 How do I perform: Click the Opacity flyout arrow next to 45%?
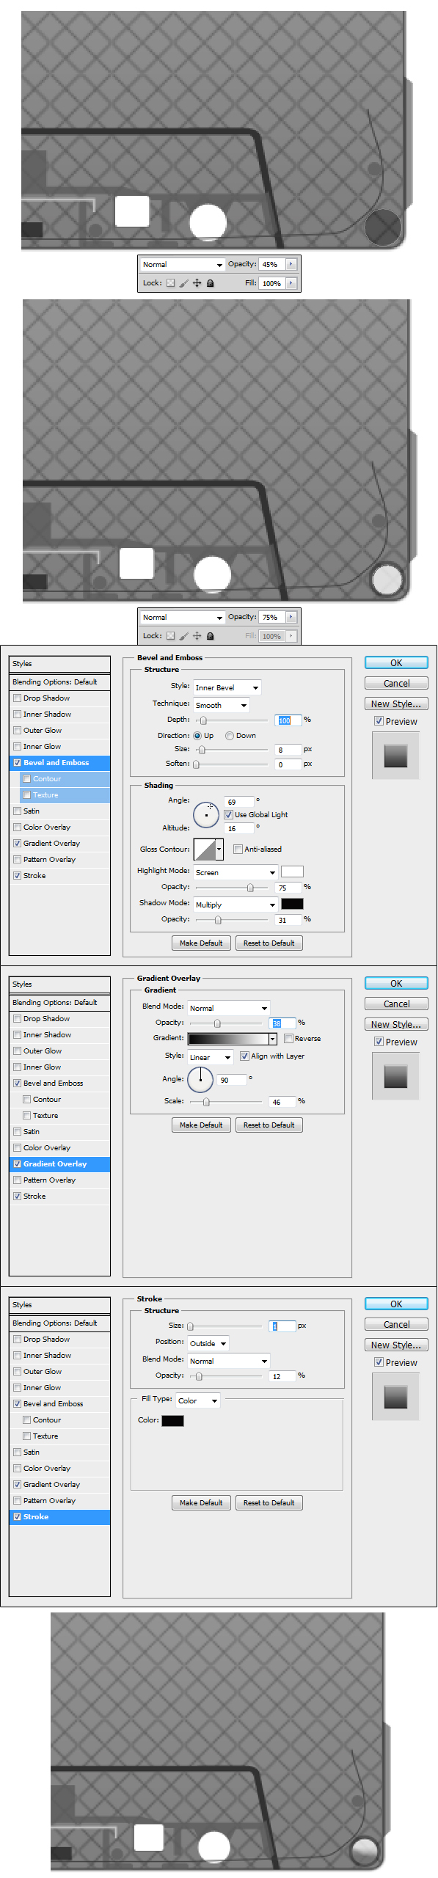point(291,264)
